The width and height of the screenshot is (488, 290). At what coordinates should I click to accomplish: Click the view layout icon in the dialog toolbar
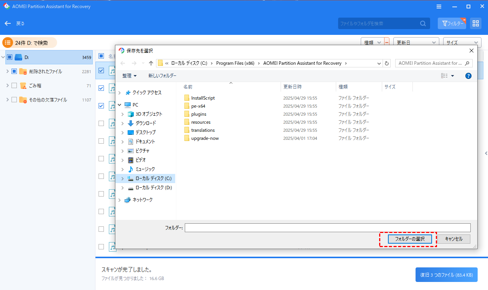[445, 76]
